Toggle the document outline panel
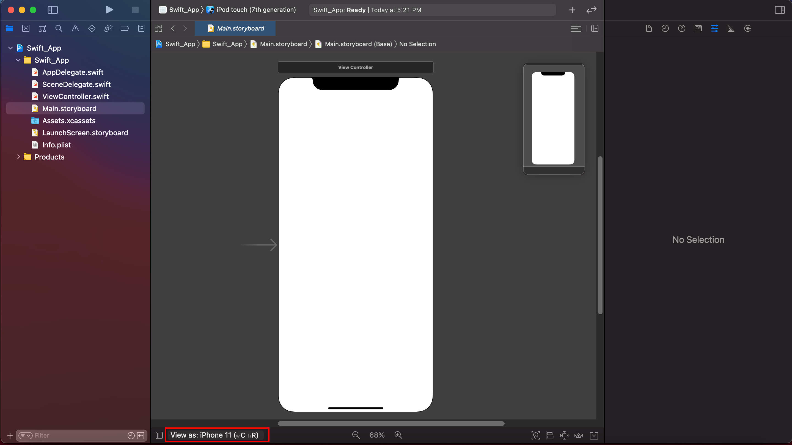The height and width of the screenshot is (445, 792). pos(159,435)
